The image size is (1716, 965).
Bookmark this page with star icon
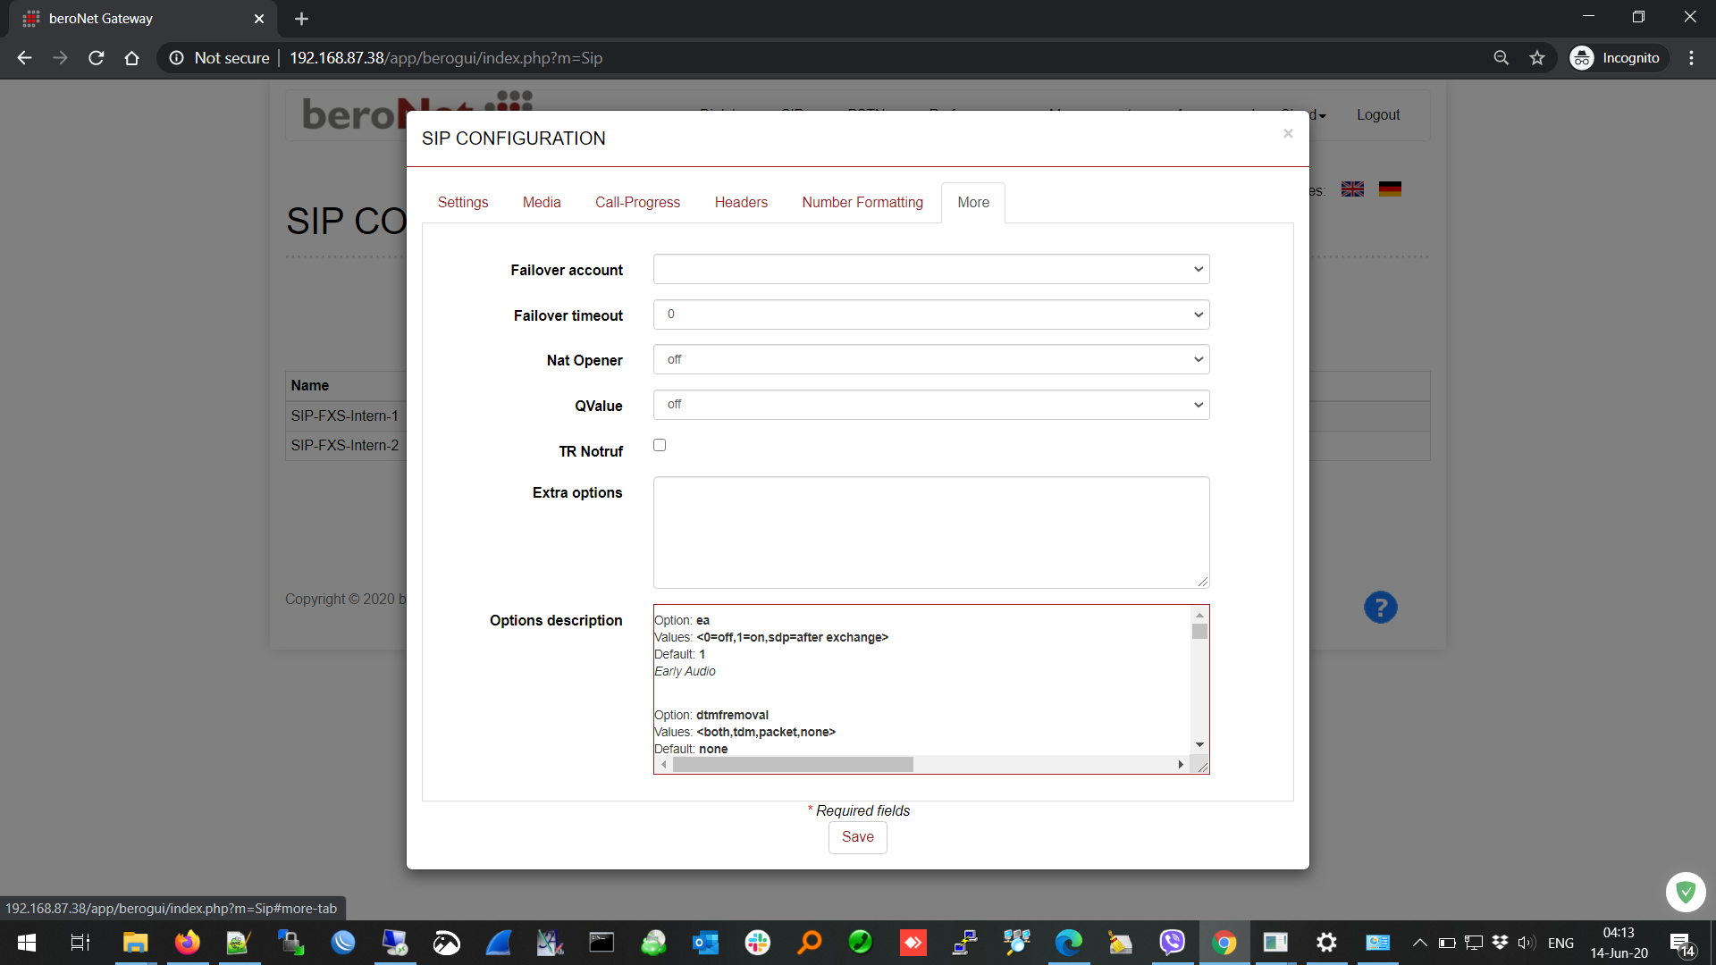1537,58
